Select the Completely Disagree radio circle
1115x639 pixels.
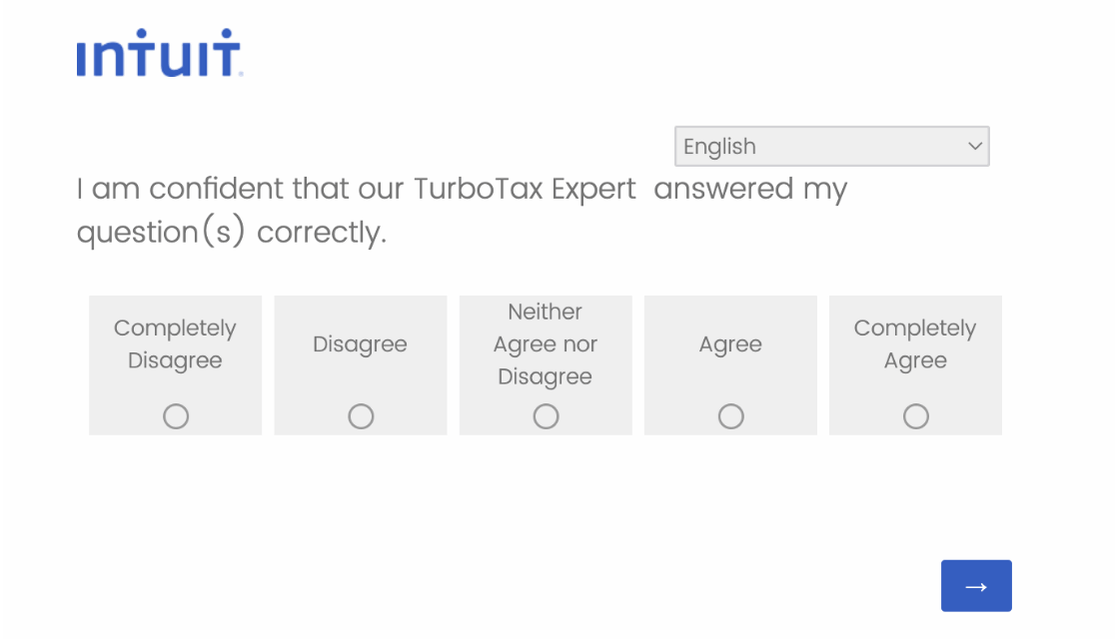coord(176,416)
